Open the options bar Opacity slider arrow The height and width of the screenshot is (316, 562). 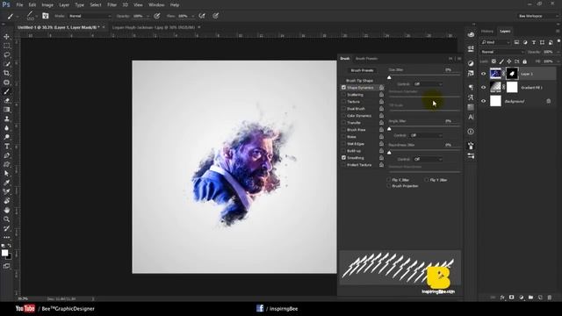pos(148,16)
